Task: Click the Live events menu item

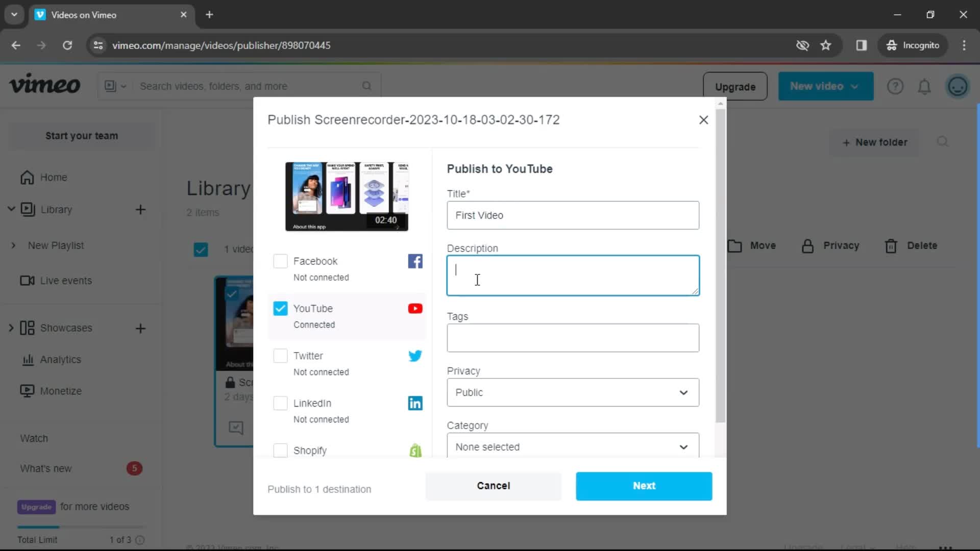Action: [65, 280]
